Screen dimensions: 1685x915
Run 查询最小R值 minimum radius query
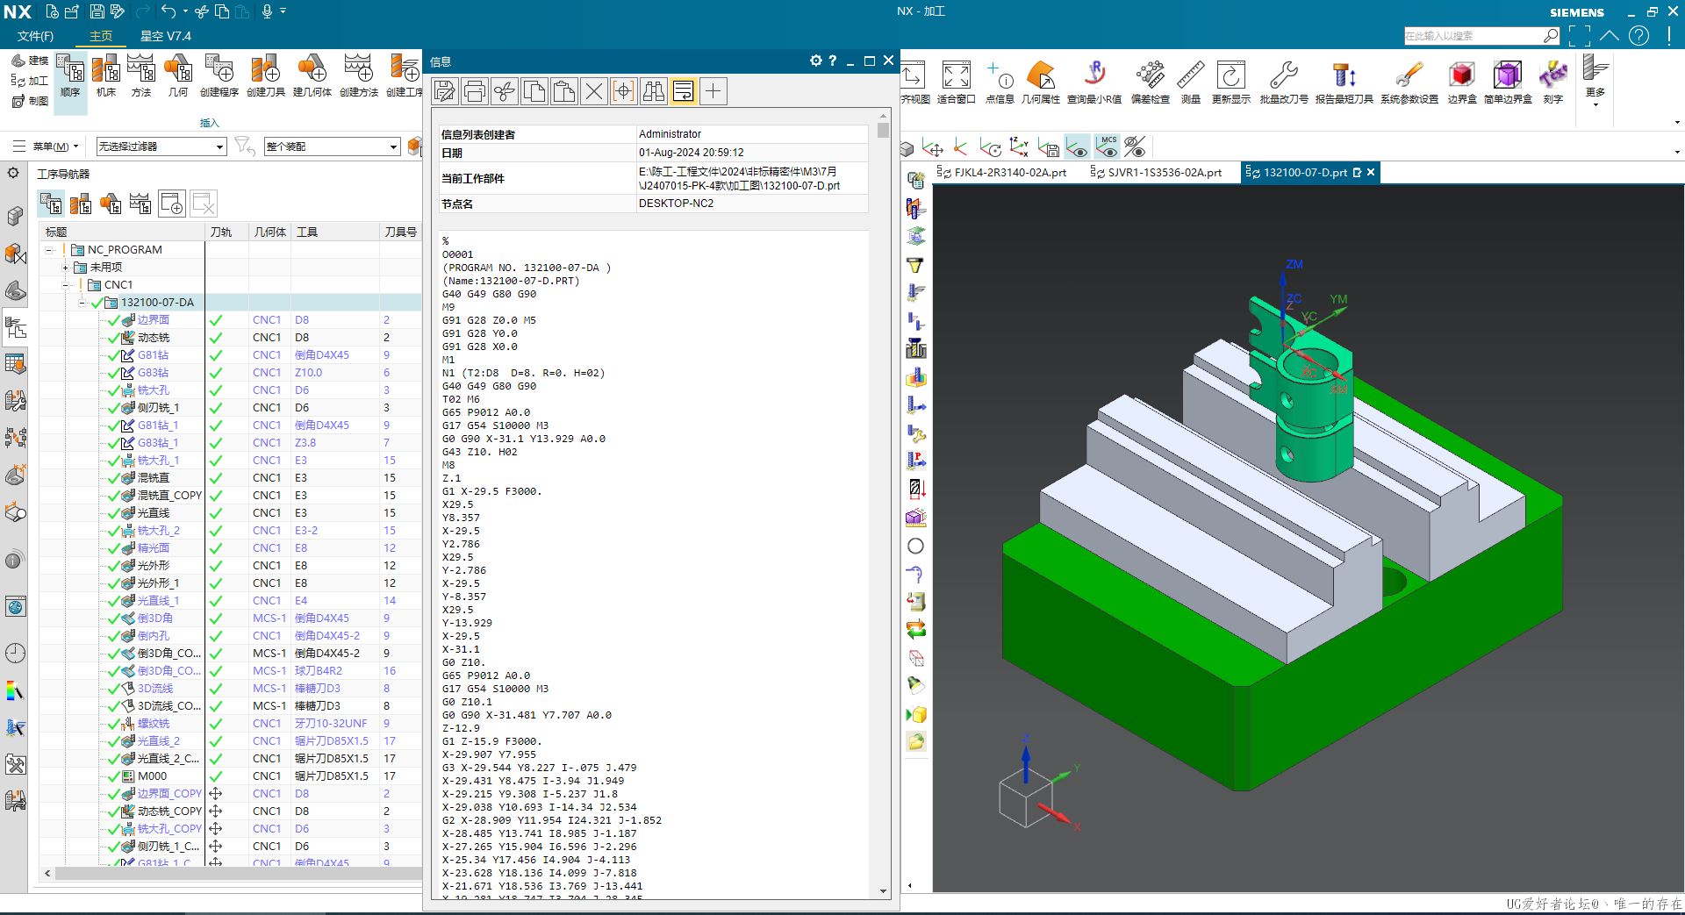1094,82
